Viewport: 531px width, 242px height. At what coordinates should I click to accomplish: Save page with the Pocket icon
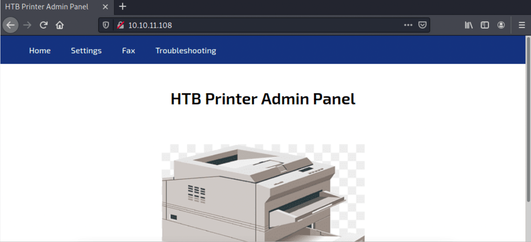coord(422,25)
